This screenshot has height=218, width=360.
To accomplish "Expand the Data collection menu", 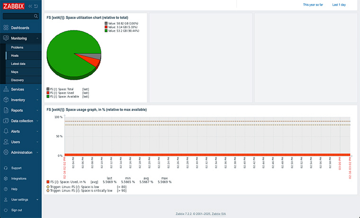I will [x=22, y=121].
